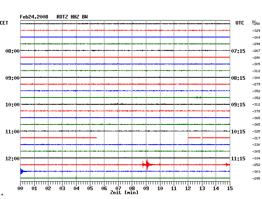Viewport: 262px width, 199px height.
Task: Click the 11:15 UTC time label
Action: pyautogui.click(x=238, y=158)
